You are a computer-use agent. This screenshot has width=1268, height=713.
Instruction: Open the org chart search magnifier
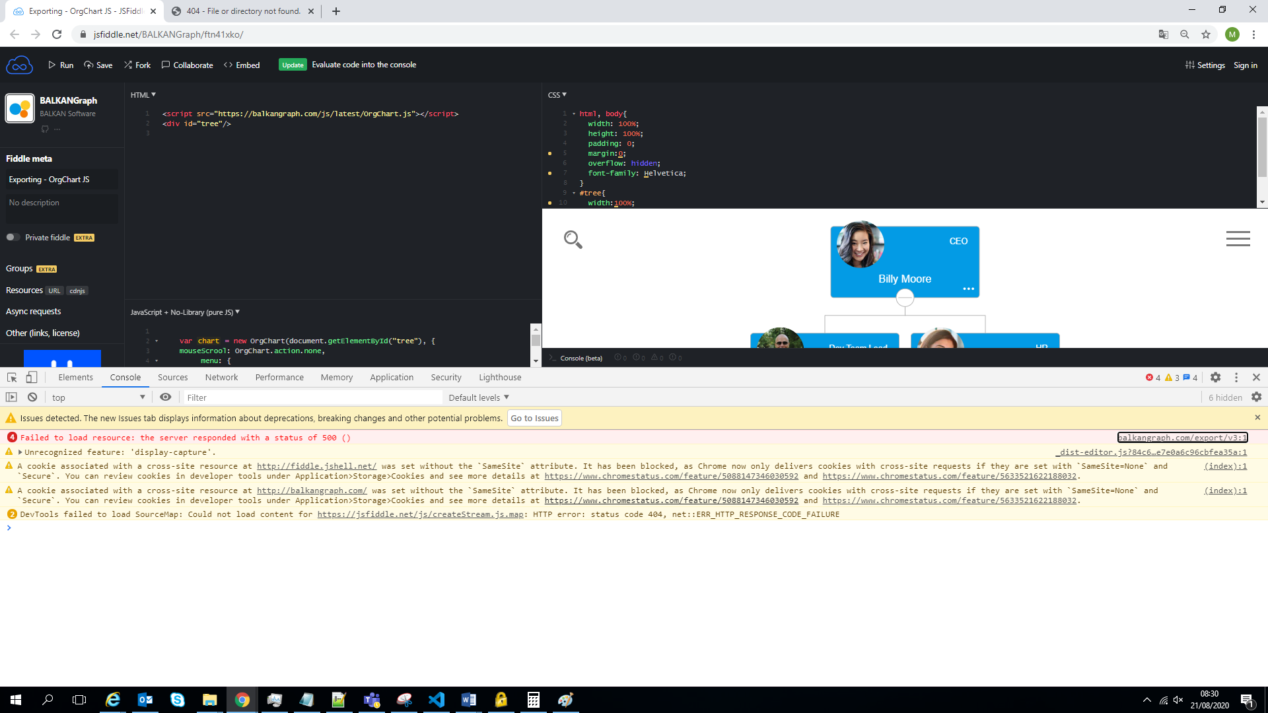click(x=573, y=240)
